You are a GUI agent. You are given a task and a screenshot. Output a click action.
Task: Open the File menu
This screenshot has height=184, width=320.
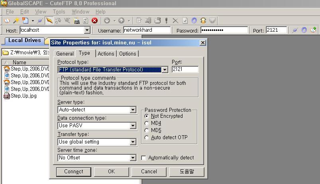point(10,12)
